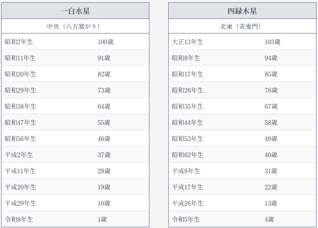Viewport: 318px width, 228px height.
Task: Select the 昭和11年生 entry
Action: pos(20,58)
